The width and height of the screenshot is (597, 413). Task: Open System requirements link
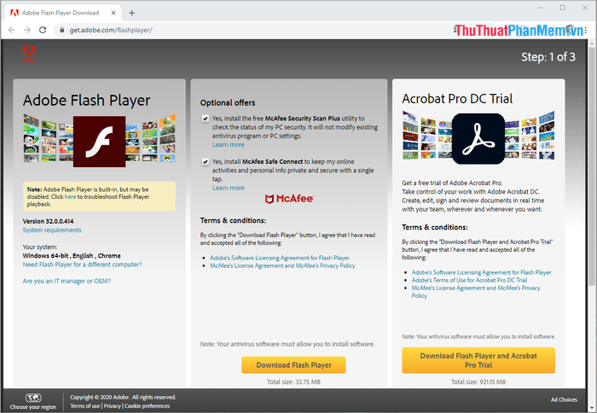(x=52, y=230)
